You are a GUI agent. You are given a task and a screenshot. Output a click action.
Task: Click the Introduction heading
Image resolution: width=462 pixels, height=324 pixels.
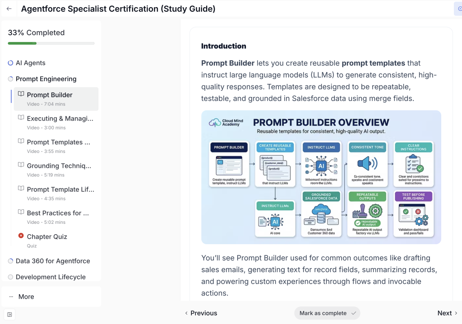224,46
